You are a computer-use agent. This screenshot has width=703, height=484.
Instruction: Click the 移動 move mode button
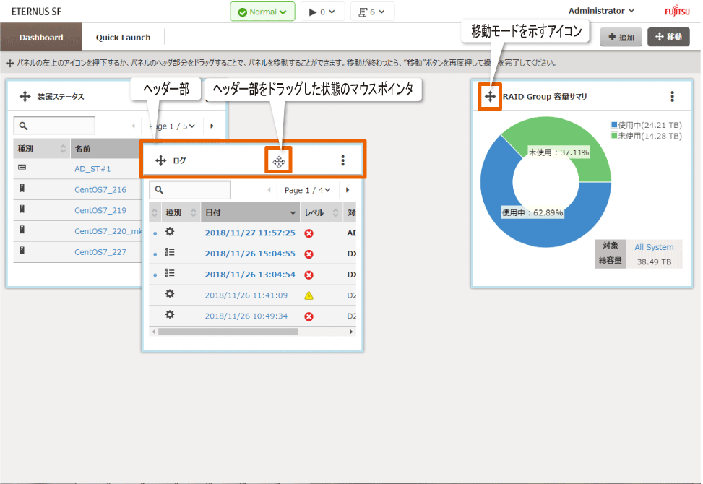(668, 37)
